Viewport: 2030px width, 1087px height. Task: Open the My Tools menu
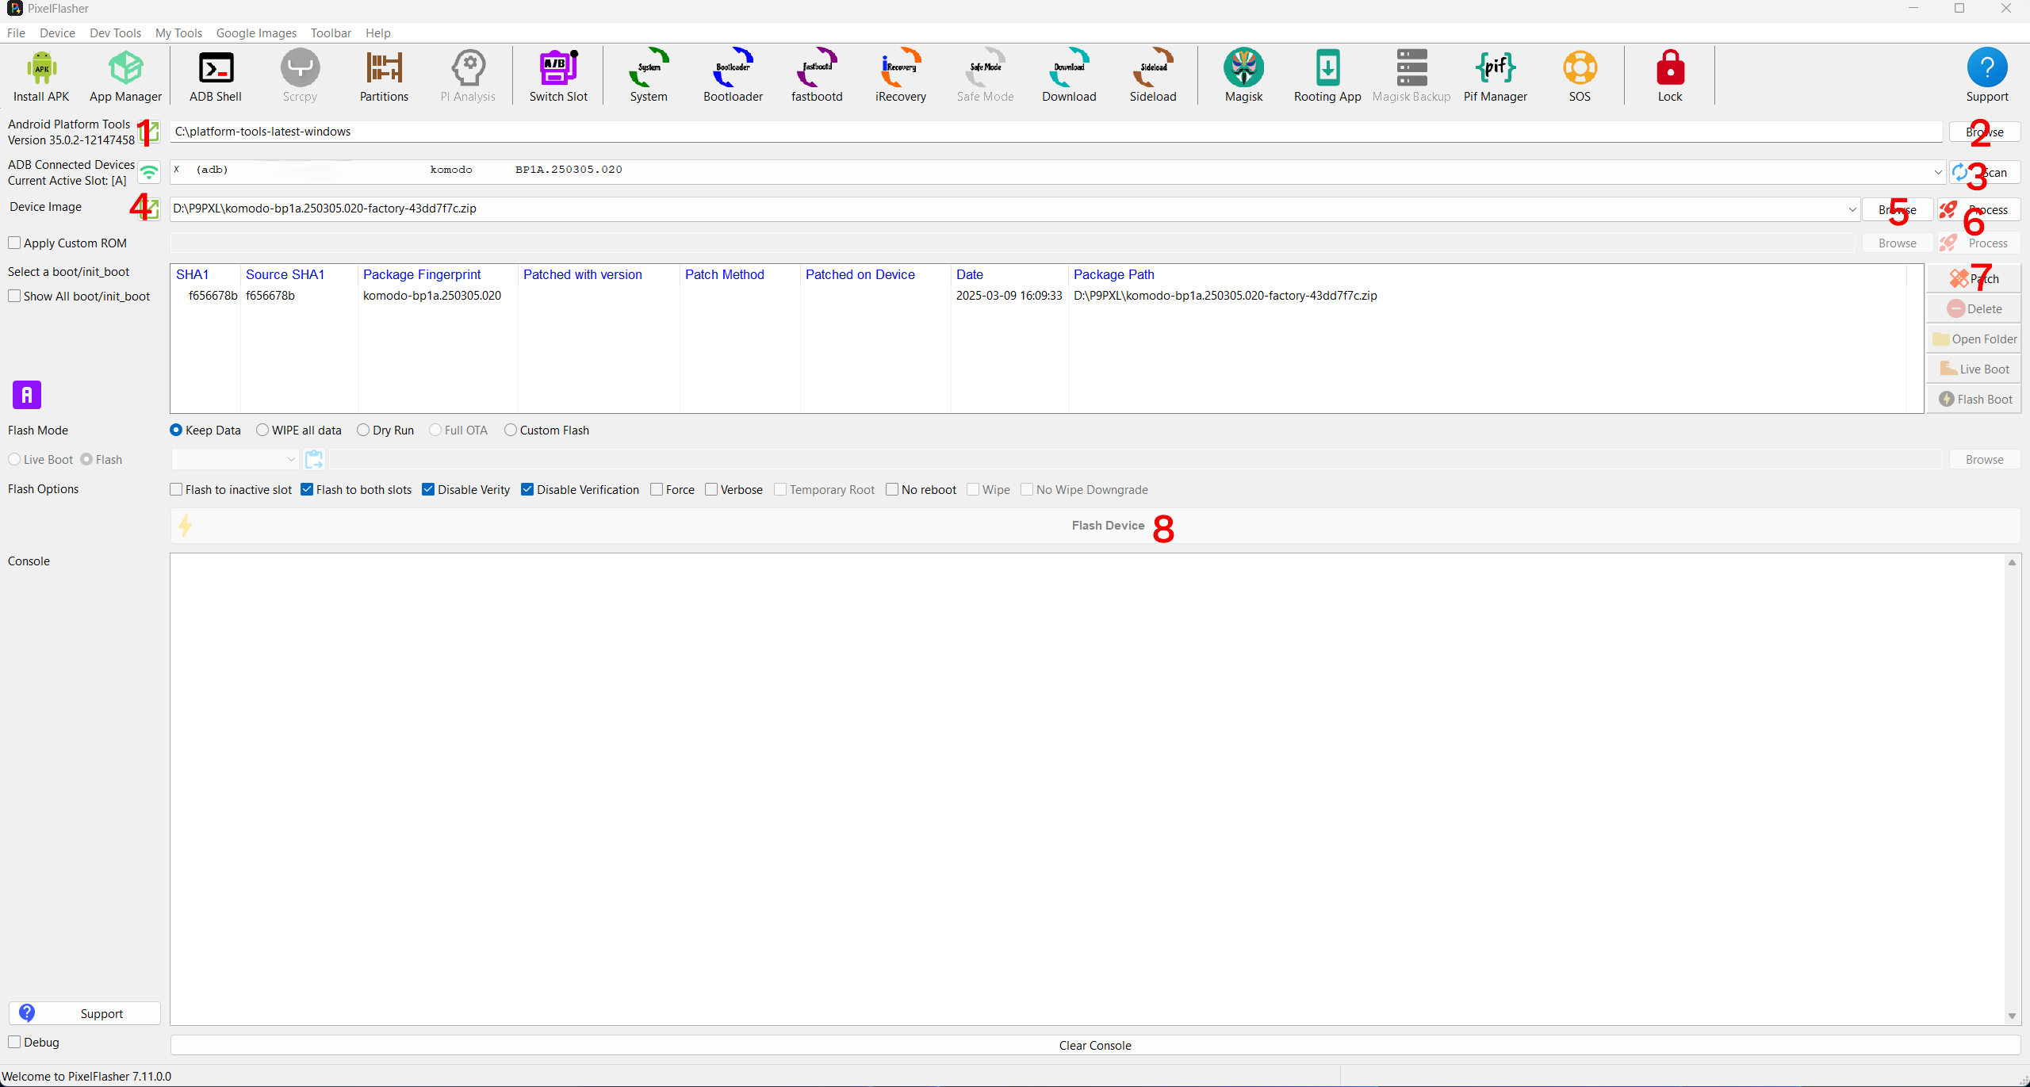point(178,33)
